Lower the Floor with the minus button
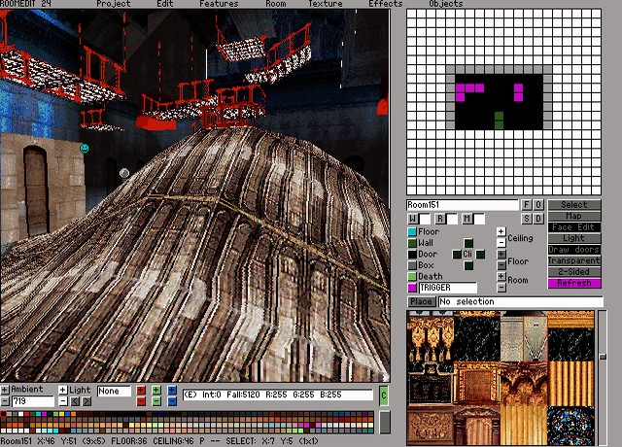The image size is (622, 447). click(x=501, y=265)
